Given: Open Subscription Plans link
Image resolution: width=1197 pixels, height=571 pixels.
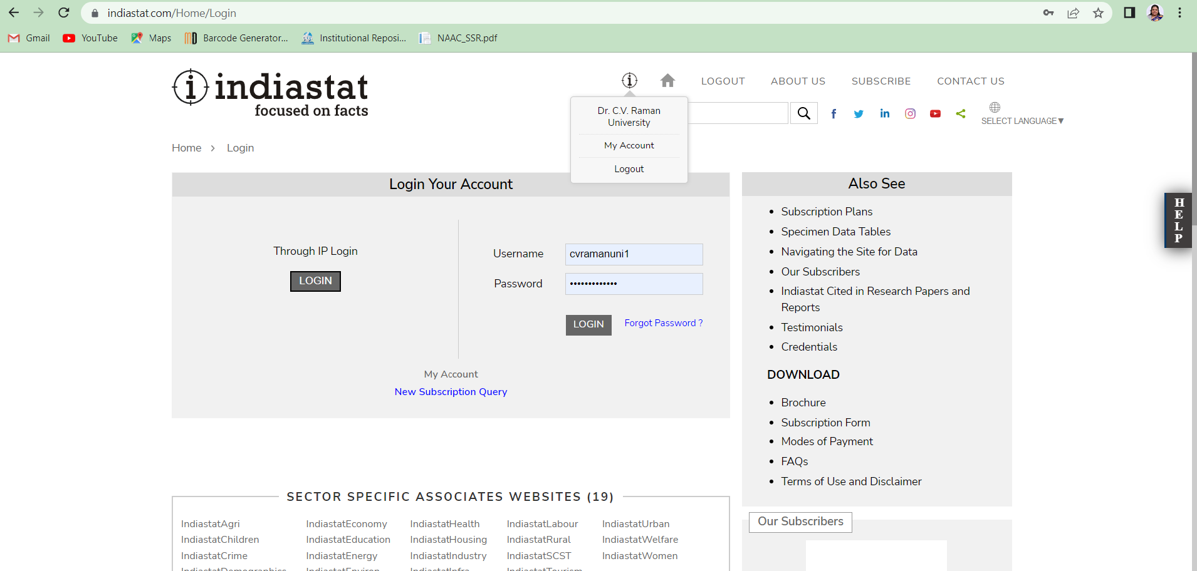Looking at the screenshot, I should [x=827, y=212].
